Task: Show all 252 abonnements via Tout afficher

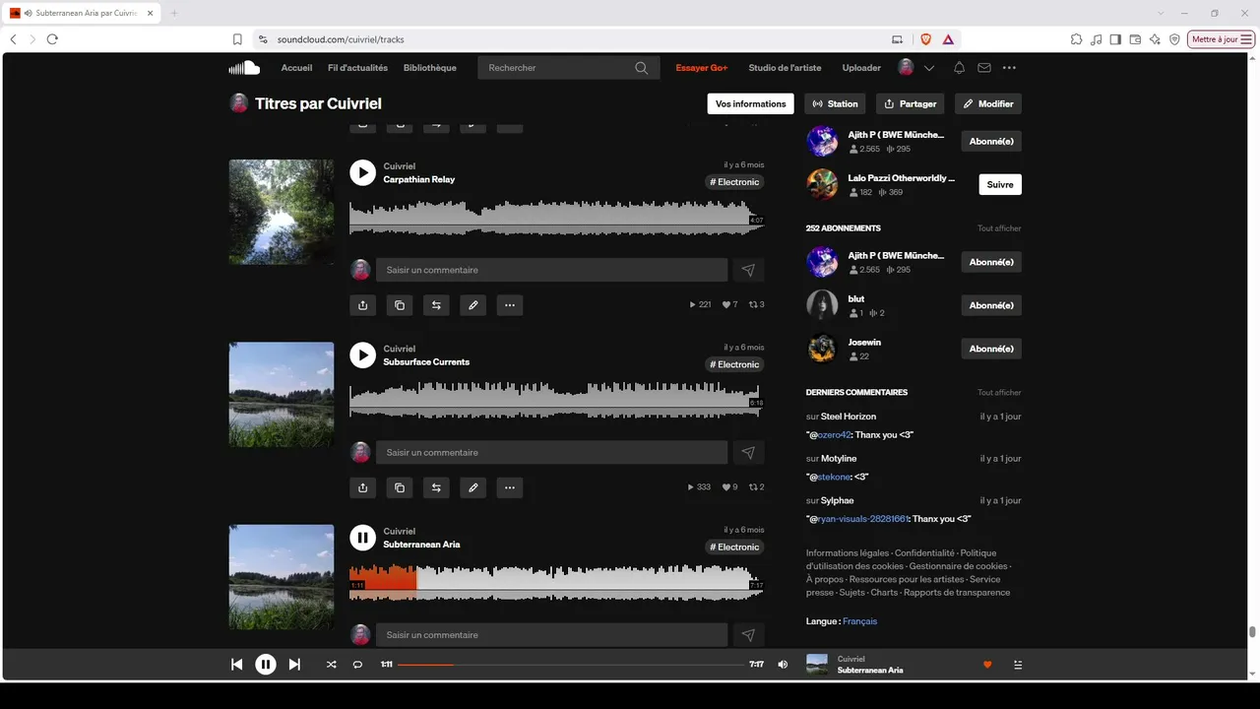Action: (999, 228)
